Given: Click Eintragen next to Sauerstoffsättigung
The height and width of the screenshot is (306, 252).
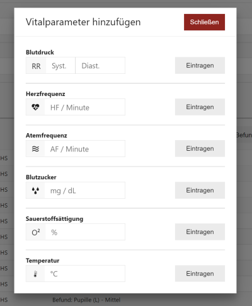Looking at the screenshot, I should [x=200, y=232].
